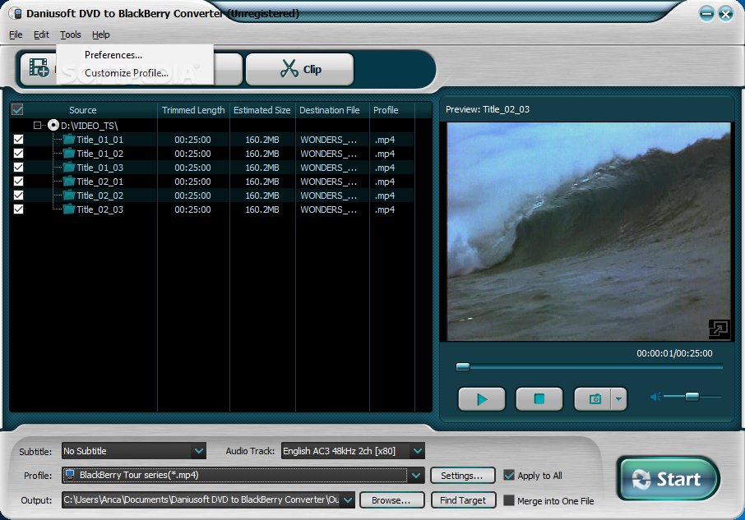The height and width of the screenshot is (520, 745).
Task: Click the application icon in title bar
Action: pyautogui.click(x=16, y=13)
